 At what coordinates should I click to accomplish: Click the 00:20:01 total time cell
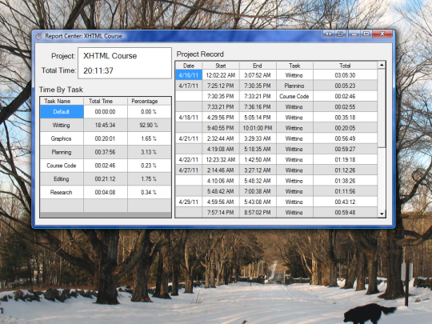point(106,138)
